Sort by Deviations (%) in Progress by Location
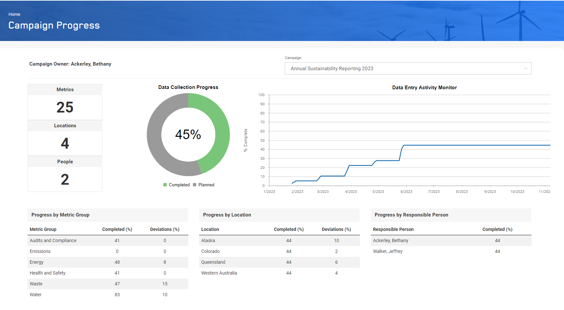This screenshot has height=310, width=564. [x=336, y=229]
